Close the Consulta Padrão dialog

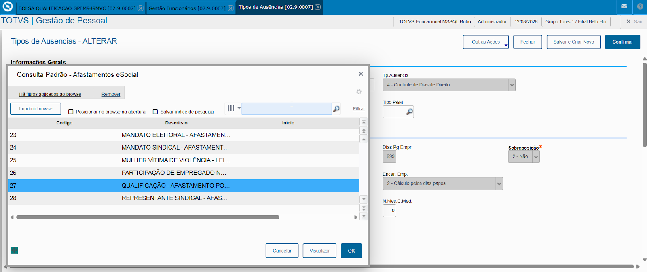361,74
